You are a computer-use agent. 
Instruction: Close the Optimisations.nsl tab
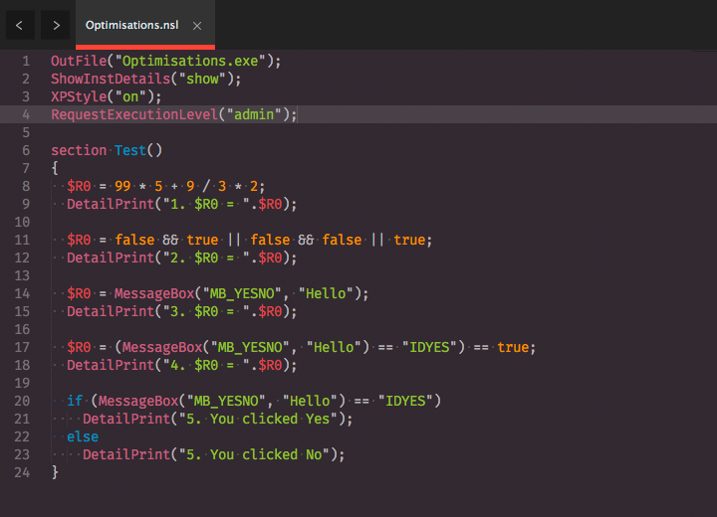point(197,26)
